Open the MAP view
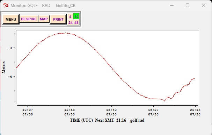The image size is (212, 135). pos(44,19)
